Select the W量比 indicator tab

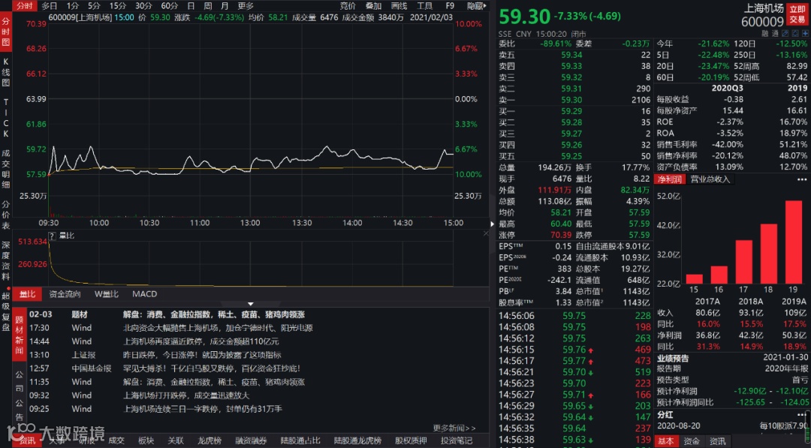106,294
